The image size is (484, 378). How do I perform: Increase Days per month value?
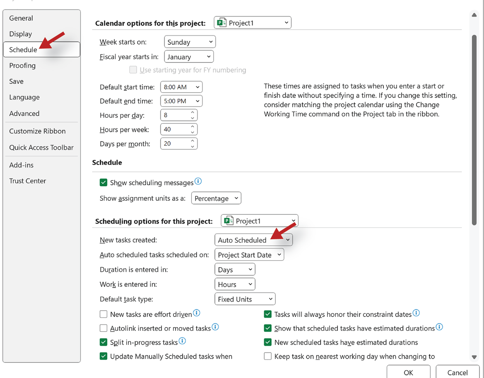pos(192,141)
